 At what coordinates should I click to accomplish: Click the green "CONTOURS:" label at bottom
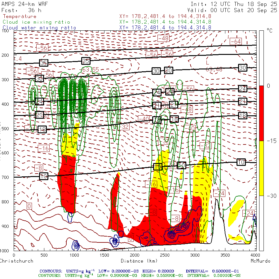(x=50, y=276)
